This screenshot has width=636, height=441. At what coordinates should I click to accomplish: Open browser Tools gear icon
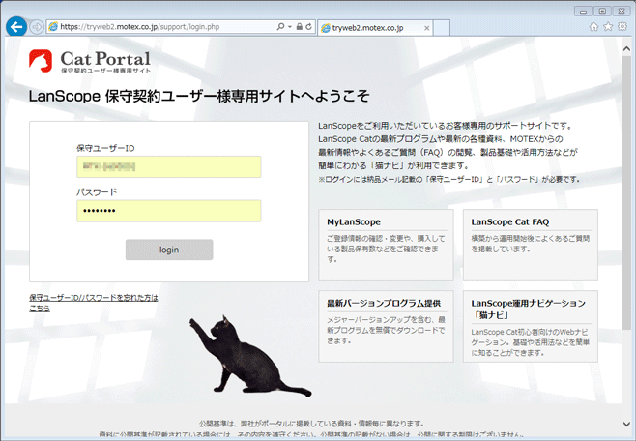point(622,27)
